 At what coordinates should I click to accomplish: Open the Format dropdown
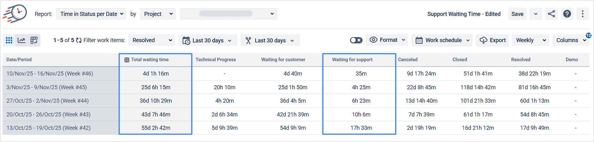[x=387, y=40]
